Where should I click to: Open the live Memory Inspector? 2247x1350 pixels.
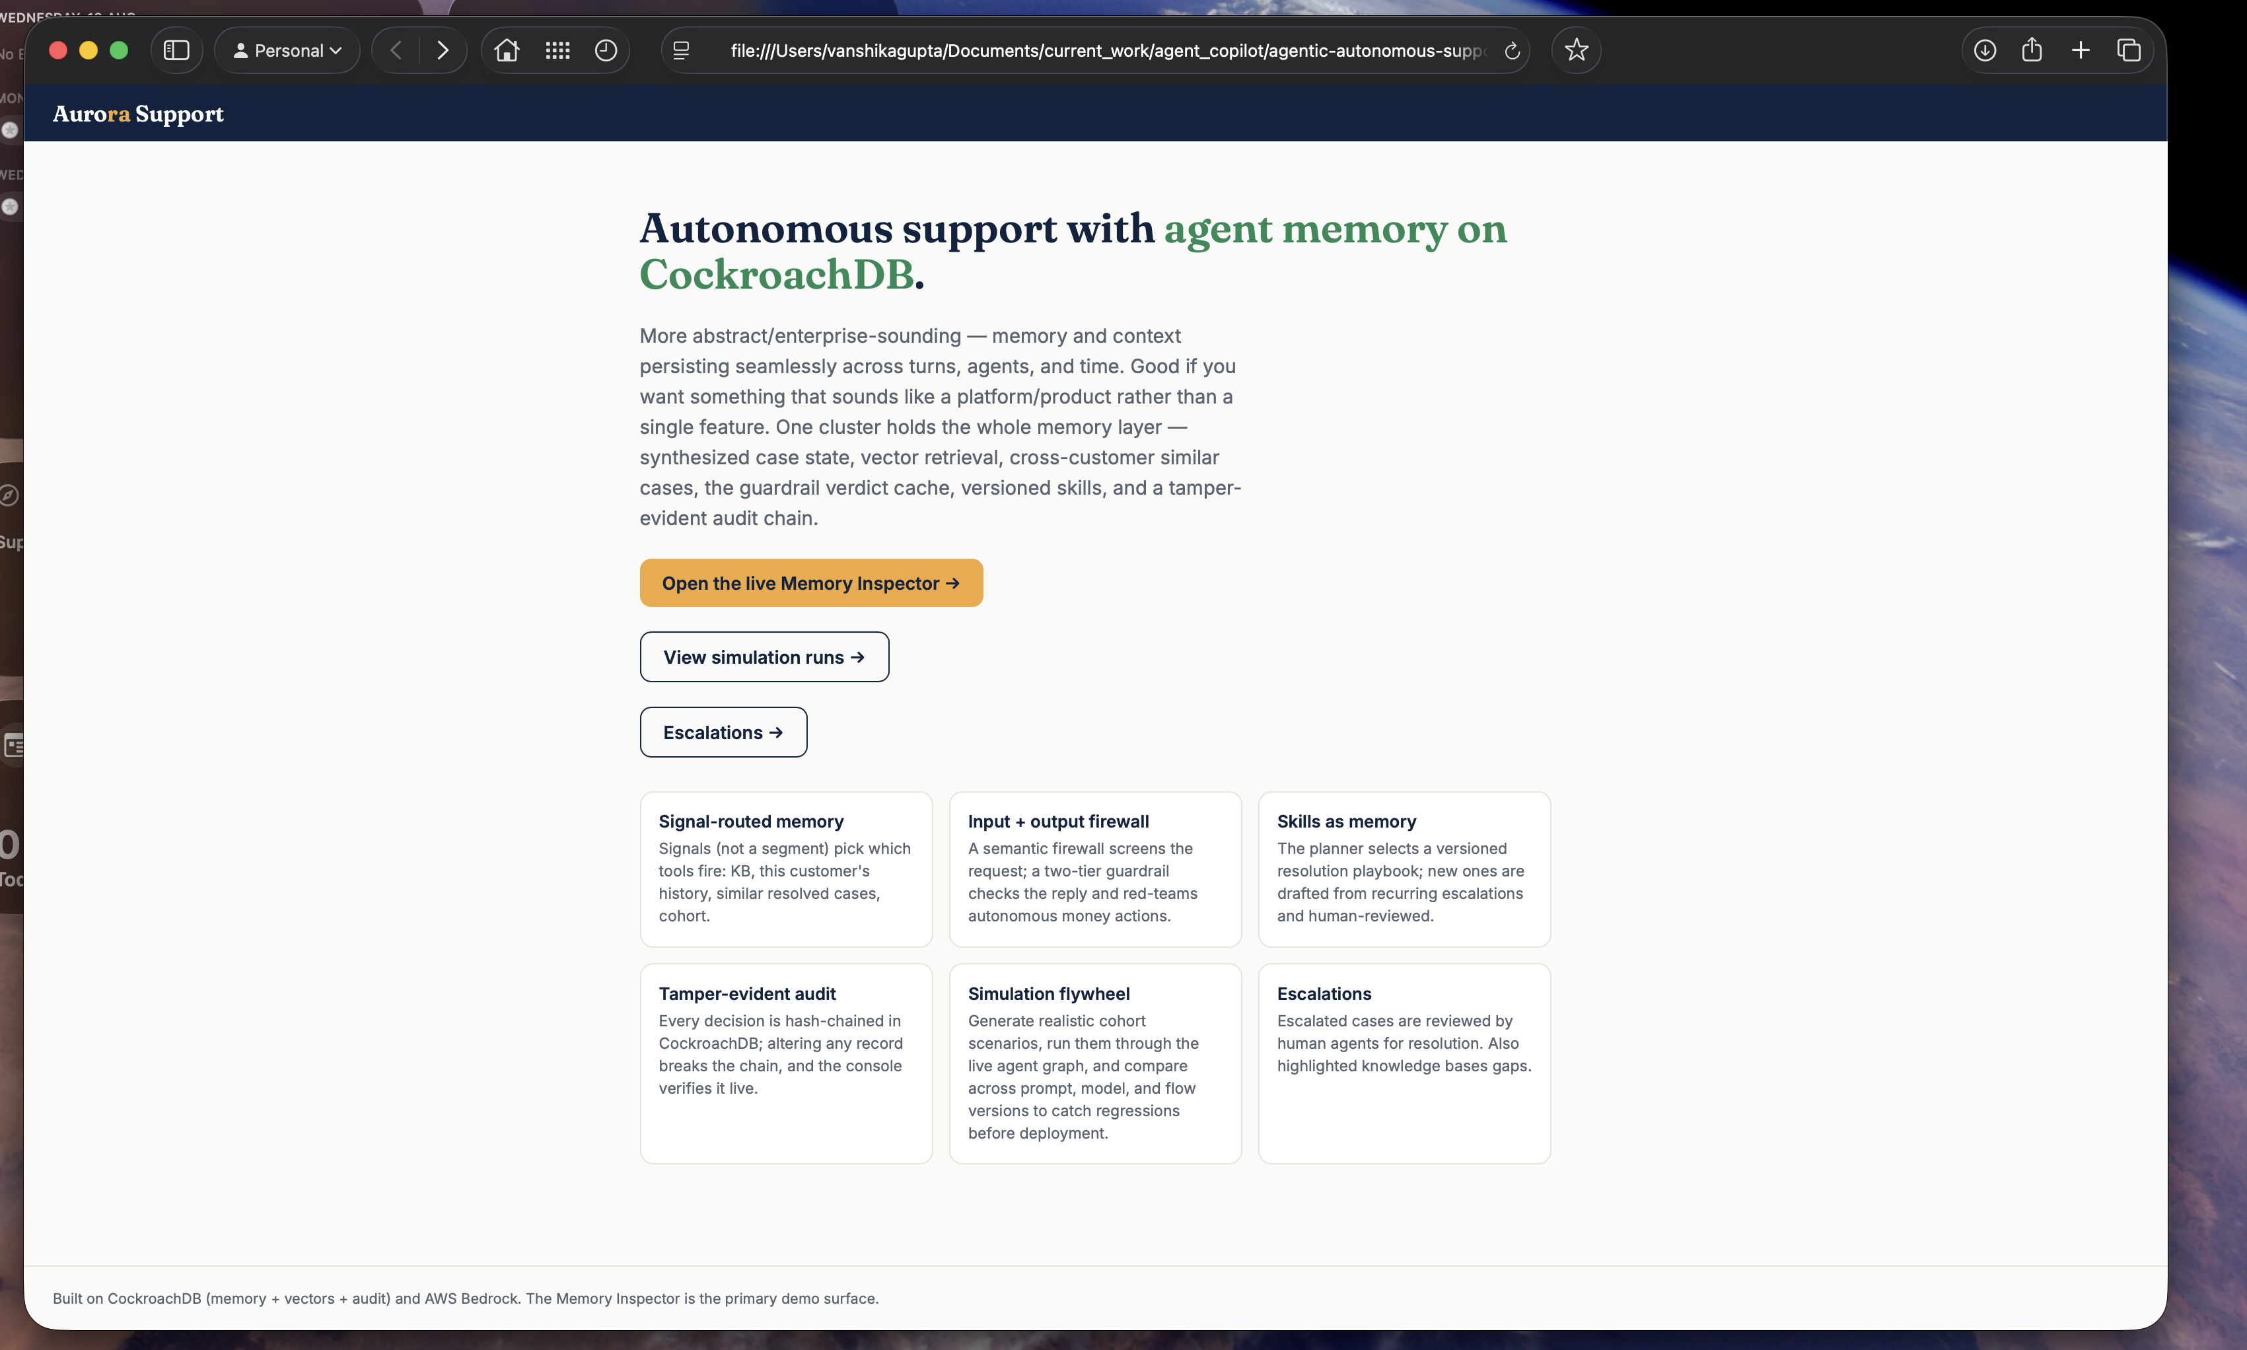tap(812, 583)
